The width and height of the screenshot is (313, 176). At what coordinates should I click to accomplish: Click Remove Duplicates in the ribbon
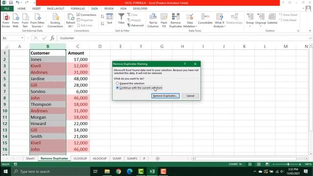pyautogui.click(x=176, y=21)
